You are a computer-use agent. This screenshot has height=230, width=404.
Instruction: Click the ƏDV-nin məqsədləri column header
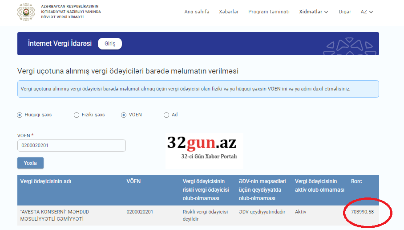click(x=263, y=190)
